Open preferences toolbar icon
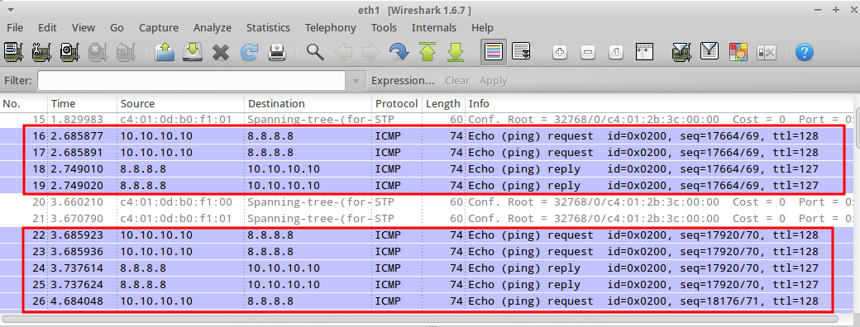860x327 pixels. tap(766, 53)
